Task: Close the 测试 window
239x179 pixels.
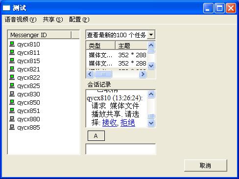Action: tap(231, 8)
